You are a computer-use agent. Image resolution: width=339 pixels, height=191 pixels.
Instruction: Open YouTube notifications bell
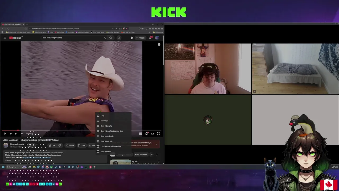(x=150, y=38)
